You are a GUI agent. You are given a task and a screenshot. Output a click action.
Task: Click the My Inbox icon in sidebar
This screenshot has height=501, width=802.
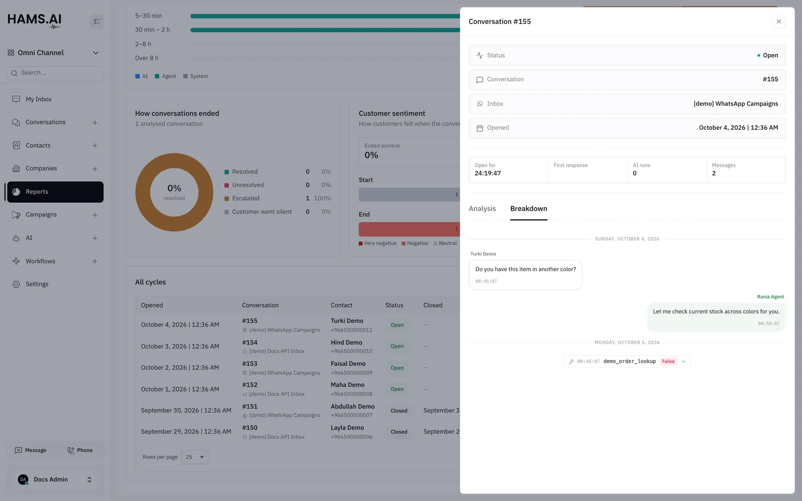coord(16,99)
